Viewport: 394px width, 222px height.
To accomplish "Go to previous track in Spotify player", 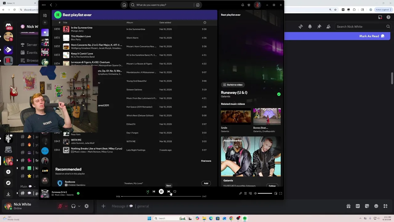I will point(154,191).
